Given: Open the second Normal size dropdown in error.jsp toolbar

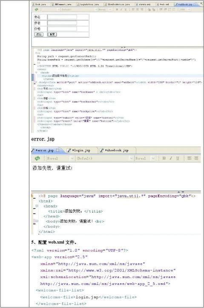Looking at the screenshot, I should click(145, 158).
